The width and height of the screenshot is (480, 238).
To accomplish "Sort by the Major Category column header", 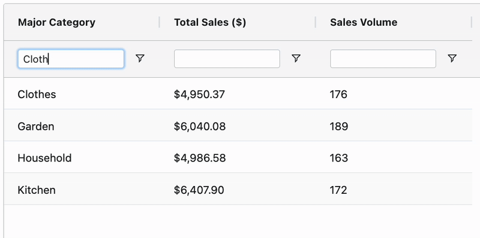I will coord(56,22).
